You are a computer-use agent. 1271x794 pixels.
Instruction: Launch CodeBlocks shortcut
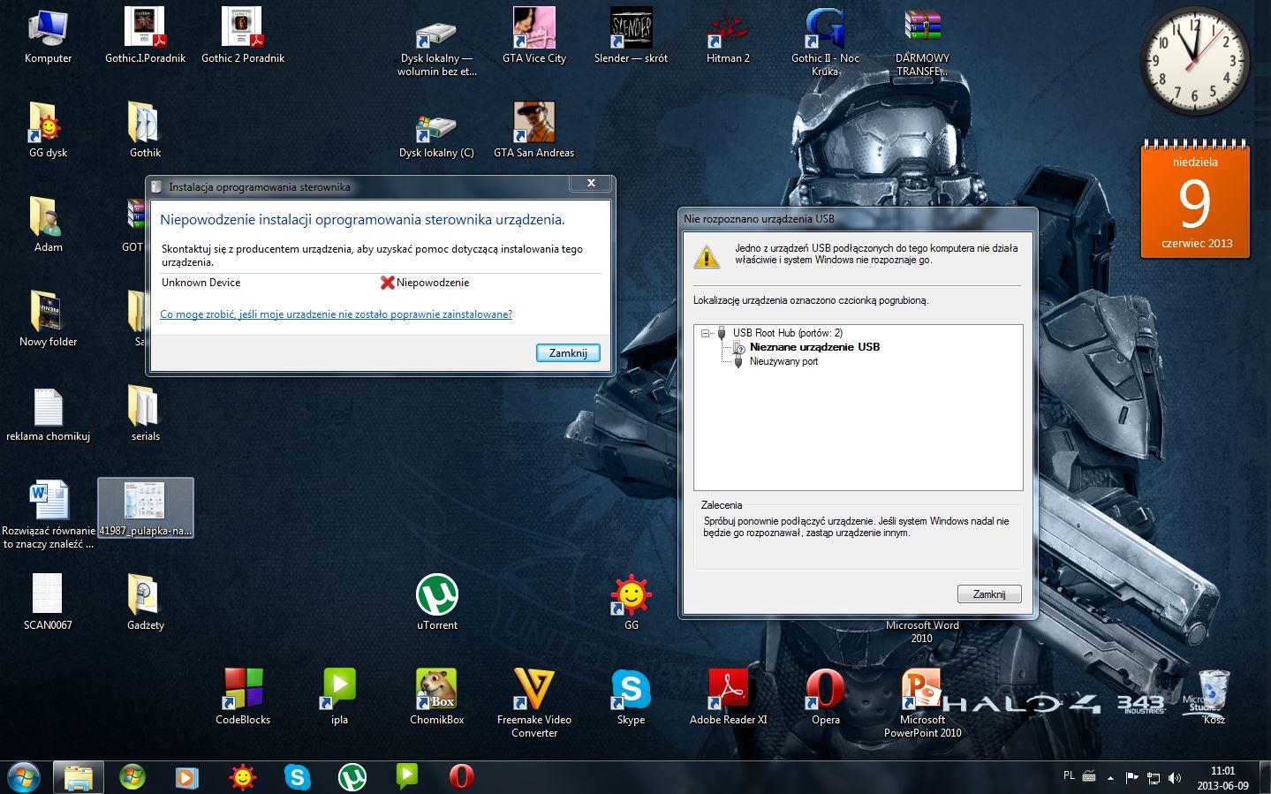[242, 697]
